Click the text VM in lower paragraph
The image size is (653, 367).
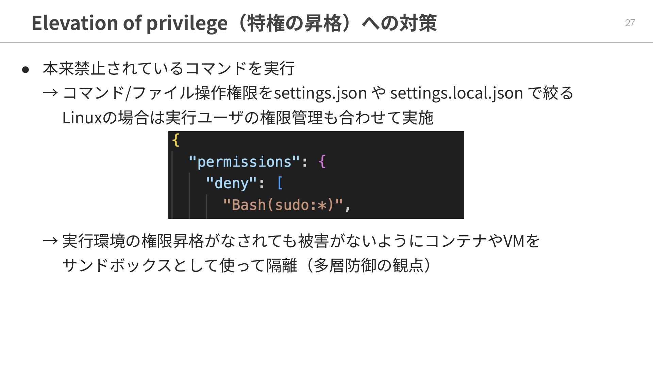[514, 241]
